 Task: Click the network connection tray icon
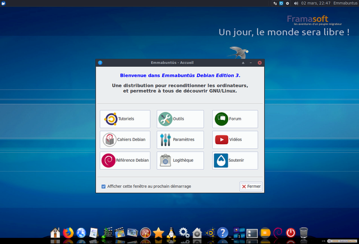point(275,3)
